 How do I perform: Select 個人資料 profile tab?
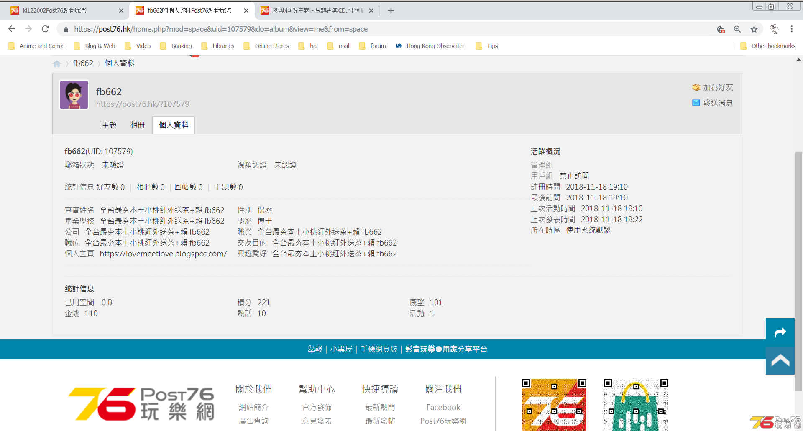(x=174, y=125)
